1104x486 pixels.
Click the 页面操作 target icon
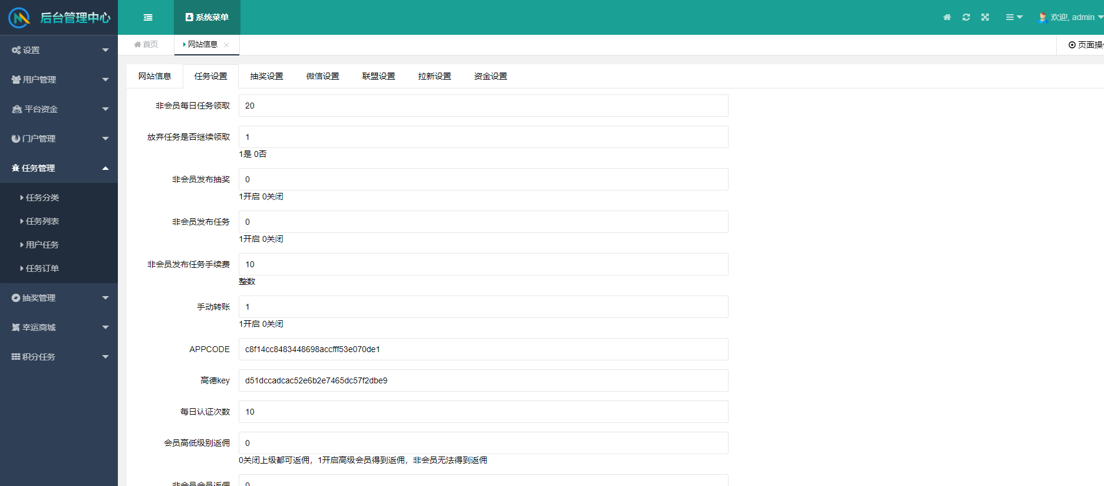(1072, 45)
